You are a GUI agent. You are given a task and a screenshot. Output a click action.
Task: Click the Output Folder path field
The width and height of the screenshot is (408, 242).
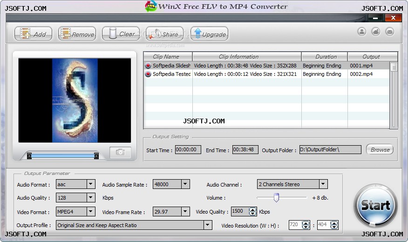coord(330,149)
